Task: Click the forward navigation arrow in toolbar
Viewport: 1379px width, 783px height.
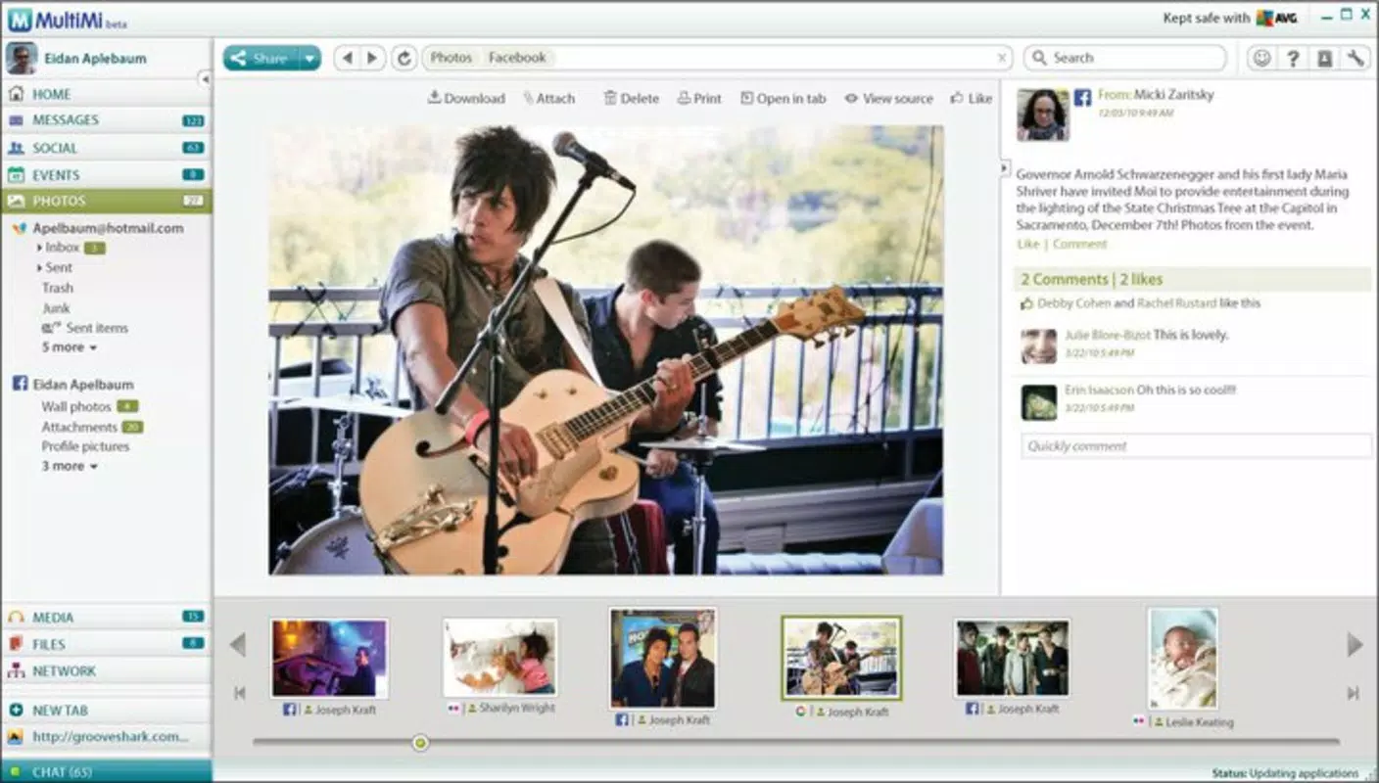Action: coord(371,58)
